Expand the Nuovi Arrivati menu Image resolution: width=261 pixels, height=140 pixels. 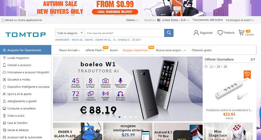(69, 50)
